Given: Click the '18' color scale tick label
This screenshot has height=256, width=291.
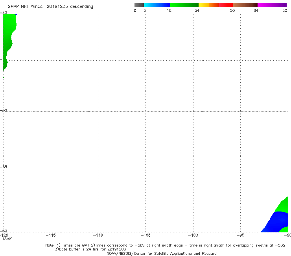Looking at the screenshot, I should coord(169,10).
